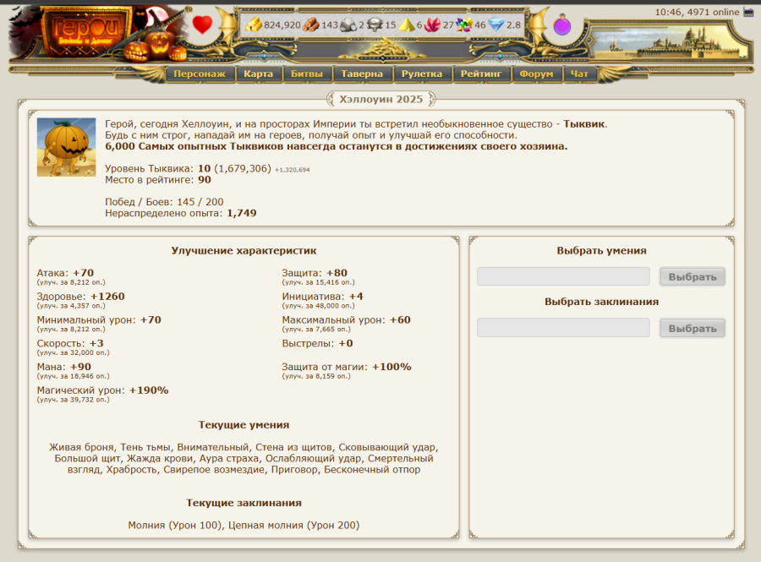Click the Тыквик pumpkin creature picture
This screenshot has height=562, width=761.
click(x=66, y=147)
